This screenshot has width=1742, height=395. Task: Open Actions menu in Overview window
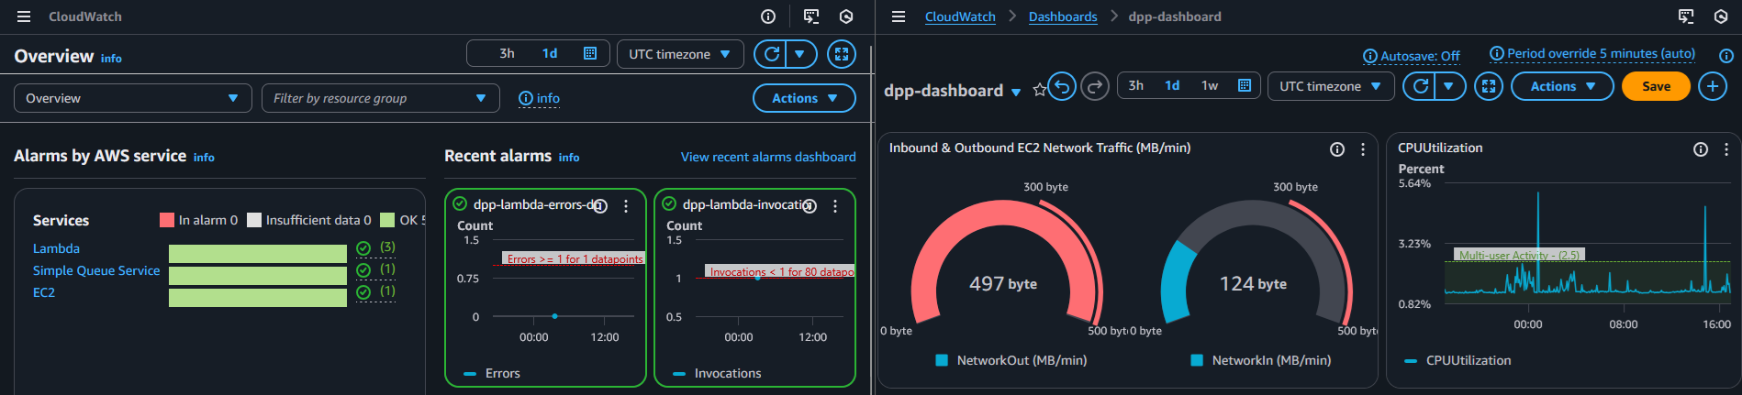pyautogui.click(x=804, y=98)
